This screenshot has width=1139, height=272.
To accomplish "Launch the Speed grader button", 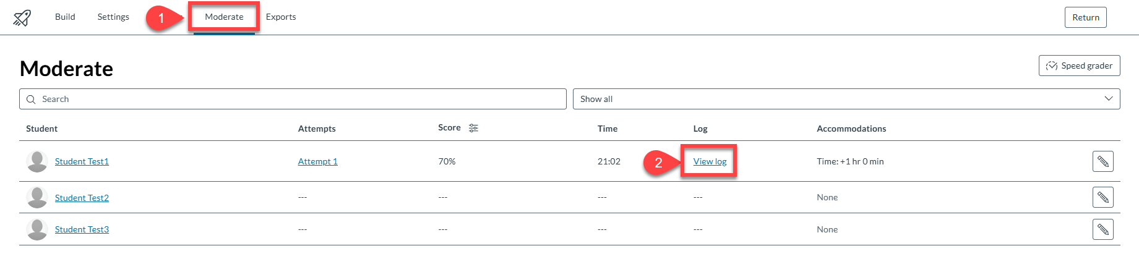I will (1079, 66).
